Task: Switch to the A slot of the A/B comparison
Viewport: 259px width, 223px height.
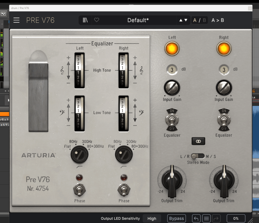Action: [x=195, y=20]
